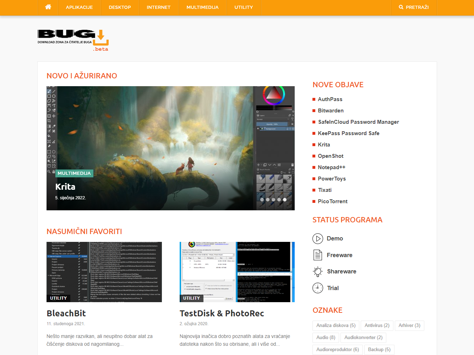
Task: Click Utility label on BleachBit card
Action: 59,298
